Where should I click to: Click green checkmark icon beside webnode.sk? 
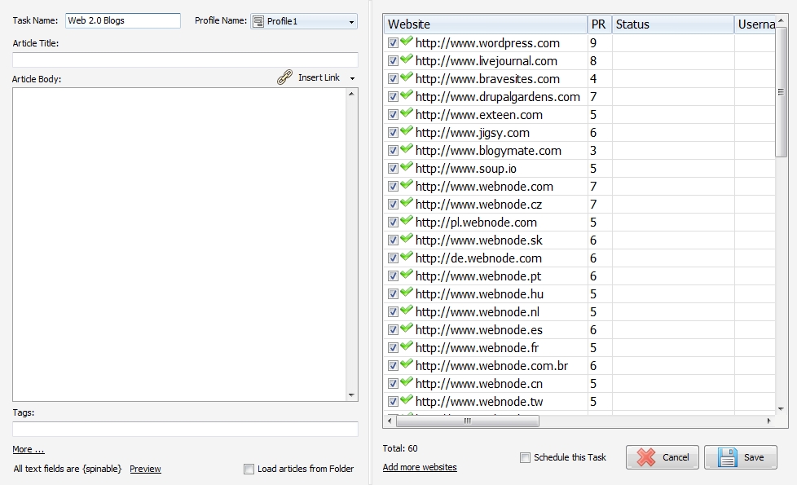(406, 238)
